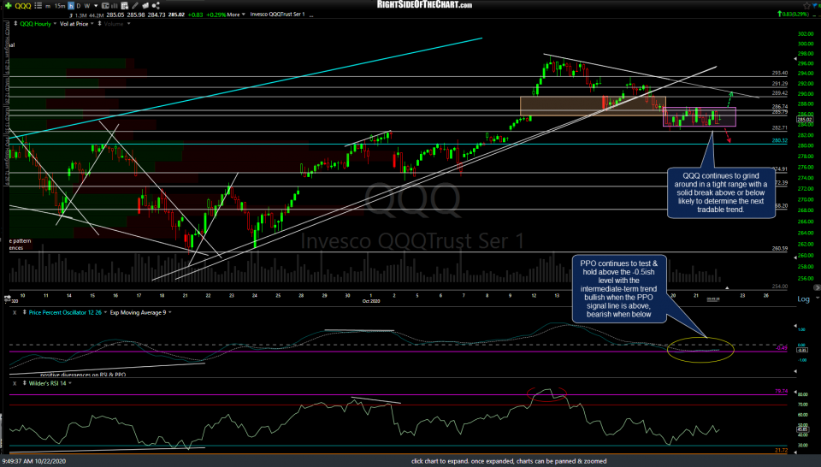Click the 'click chart to expand' footer text
The image size is (821, 467).
(x=509, y=461)
